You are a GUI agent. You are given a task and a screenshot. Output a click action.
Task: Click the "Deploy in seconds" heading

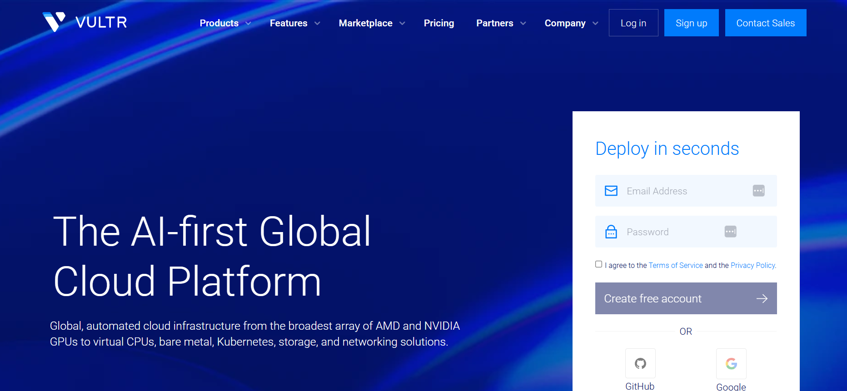click(x=667, y=148)
